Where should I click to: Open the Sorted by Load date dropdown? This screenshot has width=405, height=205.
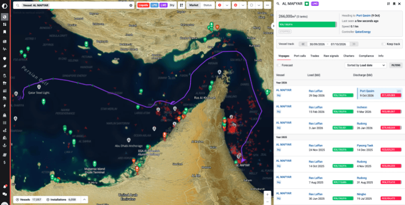366,65
